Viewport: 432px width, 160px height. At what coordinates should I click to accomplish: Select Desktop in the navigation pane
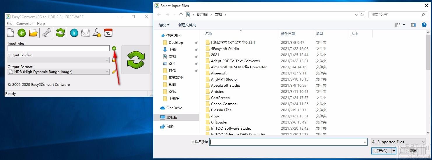point(176,43)
